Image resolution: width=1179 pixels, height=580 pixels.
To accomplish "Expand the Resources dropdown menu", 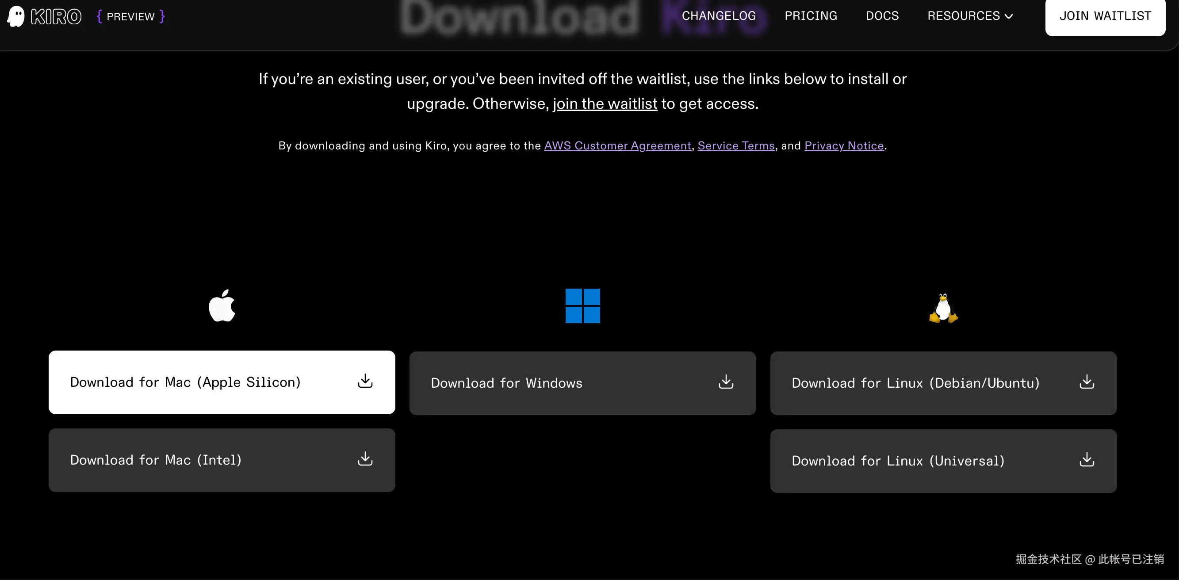I will pyautogui.click(x=964, y=16).
